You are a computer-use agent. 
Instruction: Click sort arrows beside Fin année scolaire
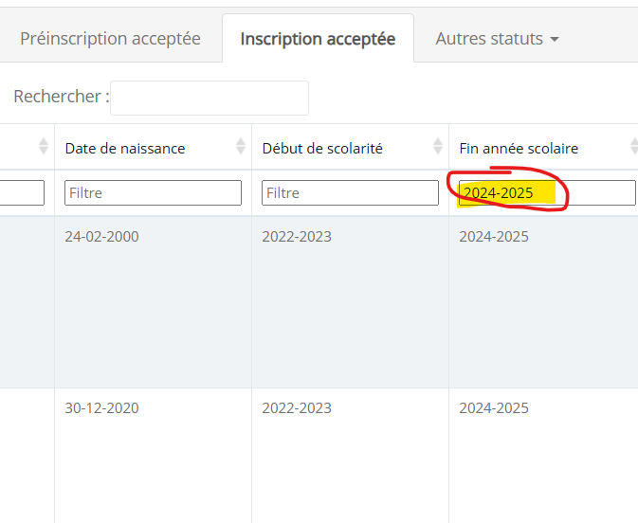coord(634,146)
